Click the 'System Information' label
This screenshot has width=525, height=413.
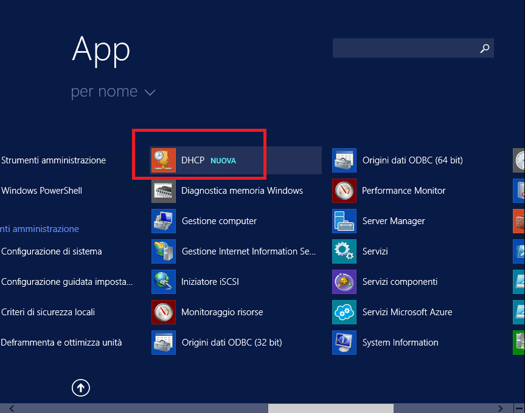(400, 343)
